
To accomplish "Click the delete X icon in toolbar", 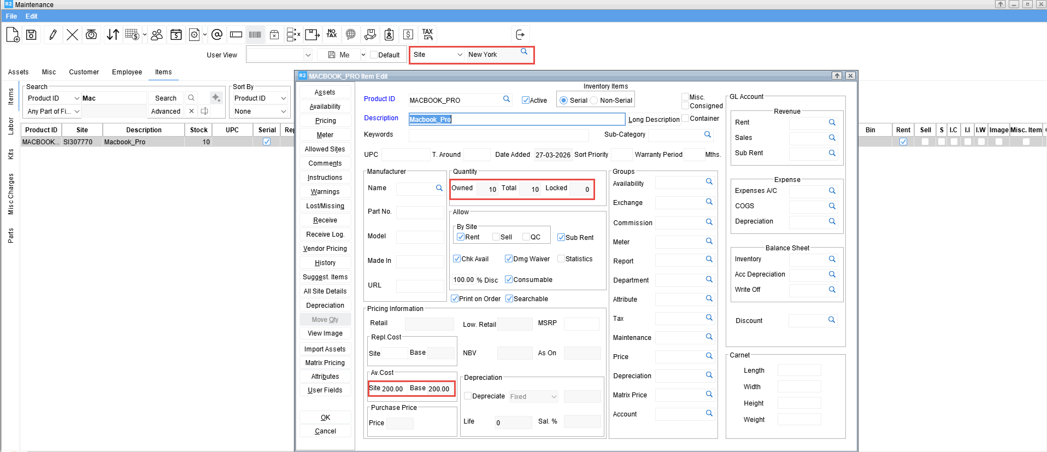I will [x=72, y=35].
